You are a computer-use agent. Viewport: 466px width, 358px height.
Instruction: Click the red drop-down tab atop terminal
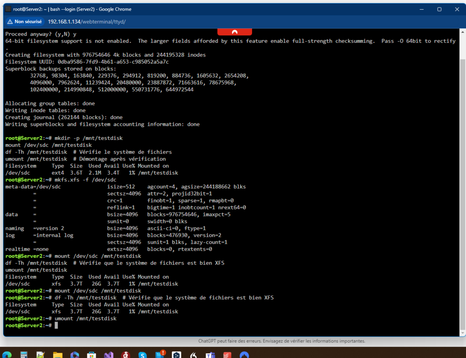click(x=234, y=32)
